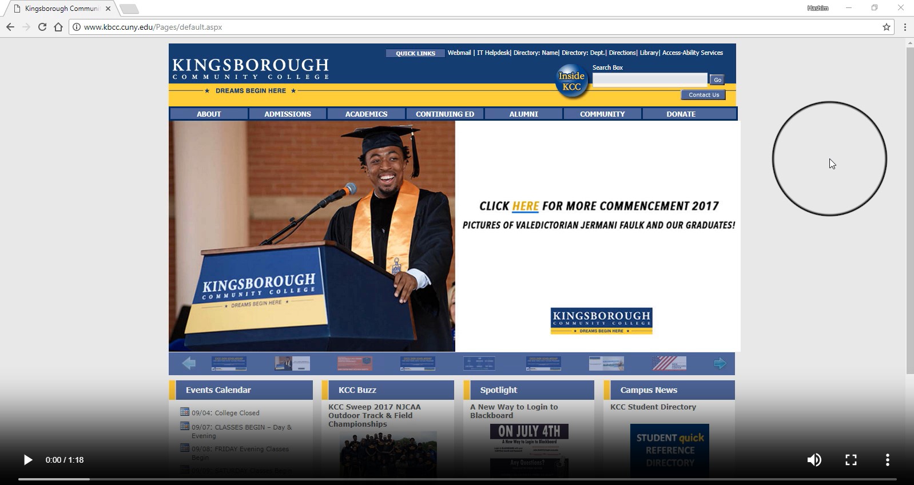Click into the Search Box field

point(650,79)
